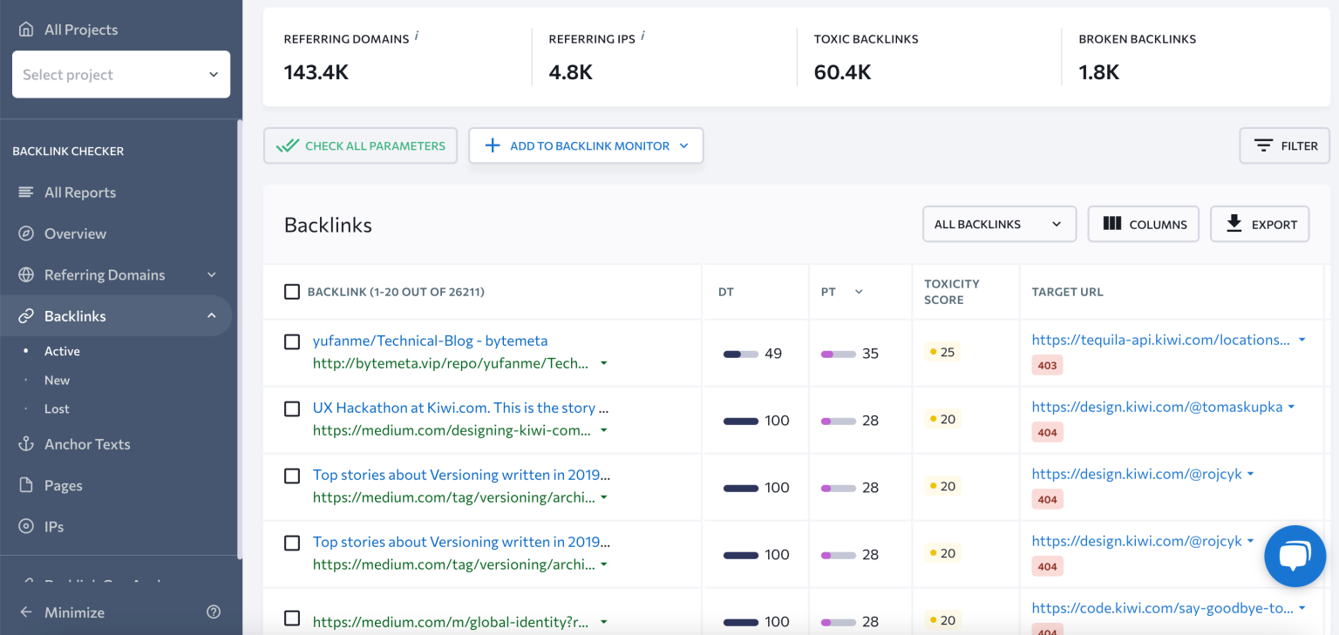Select Anchor Texts in the sidebar
Viewport: 1339px width, 635px height.
tap(88, 443)
